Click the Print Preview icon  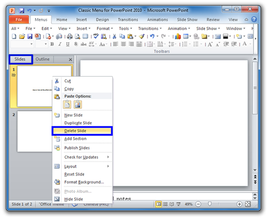[78, 36]
